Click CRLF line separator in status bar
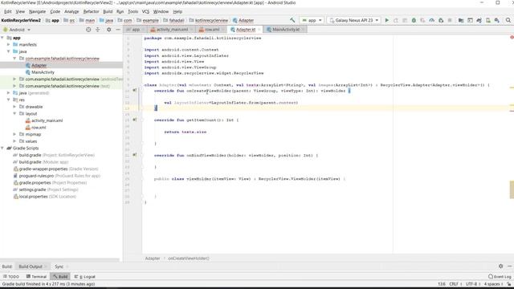 click(x=454, y=284)
